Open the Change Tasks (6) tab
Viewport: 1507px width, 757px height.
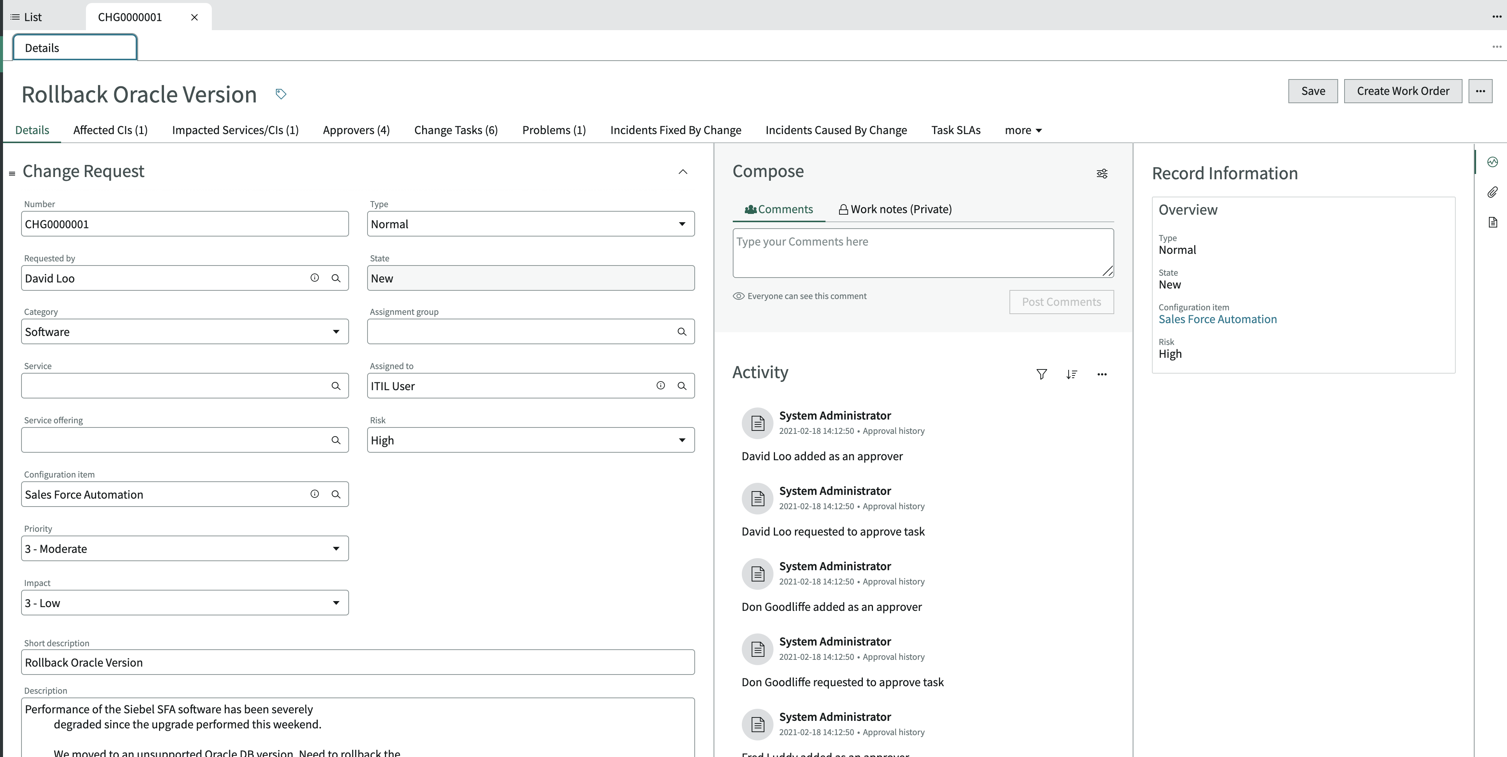(456, 130)
